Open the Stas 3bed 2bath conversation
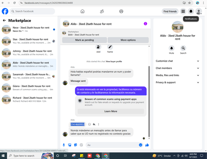The image size is (207, 159). (x=28, y=41)
